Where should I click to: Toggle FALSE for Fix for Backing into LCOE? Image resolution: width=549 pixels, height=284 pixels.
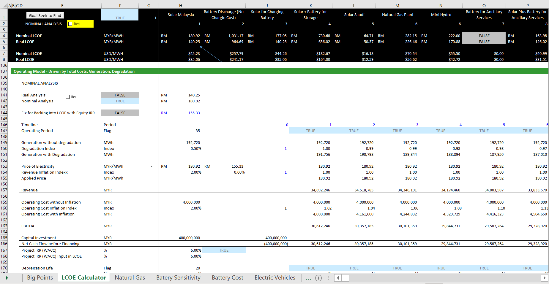120,113
